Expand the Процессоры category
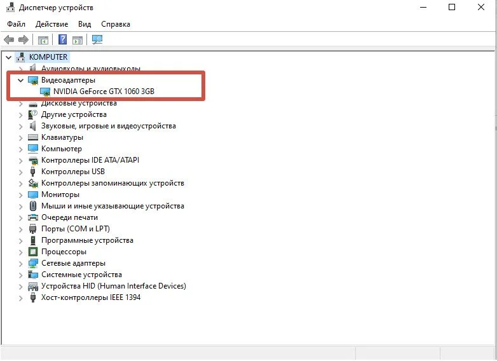The image size is (497, 361). click(20, 252)
